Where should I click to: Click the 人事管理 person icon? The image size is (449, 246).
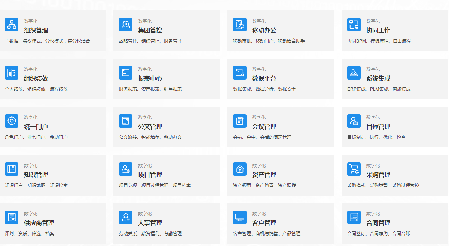pos(126,217)
